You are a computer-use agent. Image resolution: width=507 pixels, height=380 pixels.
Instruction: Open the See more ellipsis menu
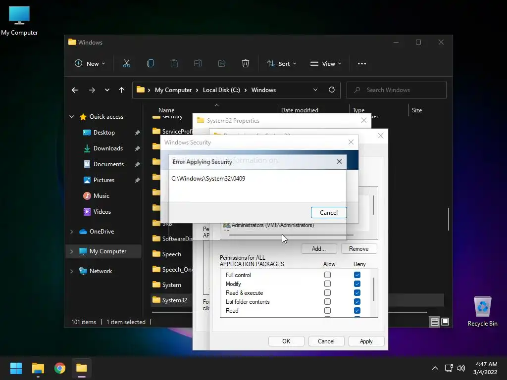click(362, 64)
